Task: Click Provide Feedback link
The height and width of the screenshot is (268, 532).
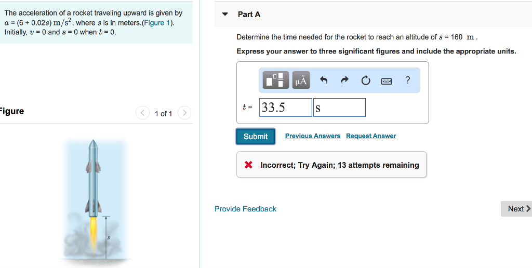Action: pyautogui.click(x=245, y=209)
